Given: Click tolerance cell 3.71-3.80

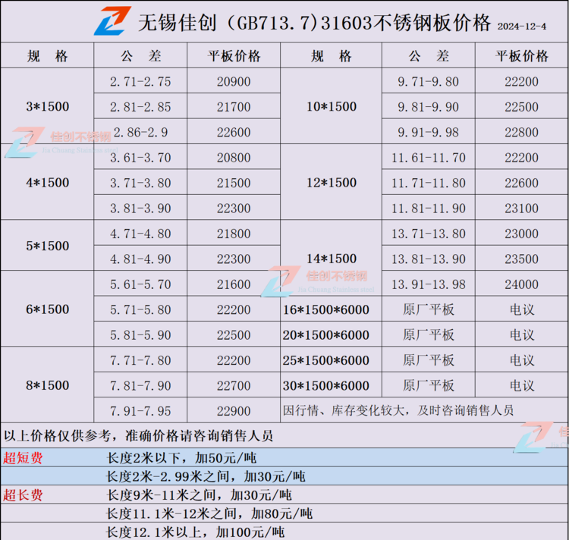Looking at the screenshot, I should [140, 183].
